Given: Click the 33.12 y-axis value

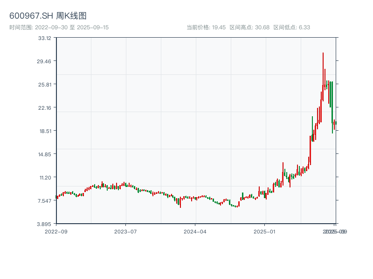Looking at the screenshot, I should click(x=45, y=38).
